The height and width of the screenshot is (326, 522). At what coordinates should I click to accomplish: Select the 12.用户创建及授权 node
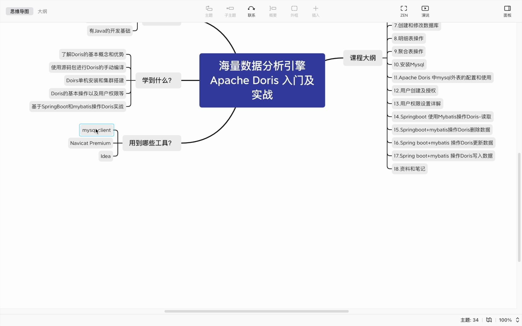pyautogui.click(x=415, y=91)
